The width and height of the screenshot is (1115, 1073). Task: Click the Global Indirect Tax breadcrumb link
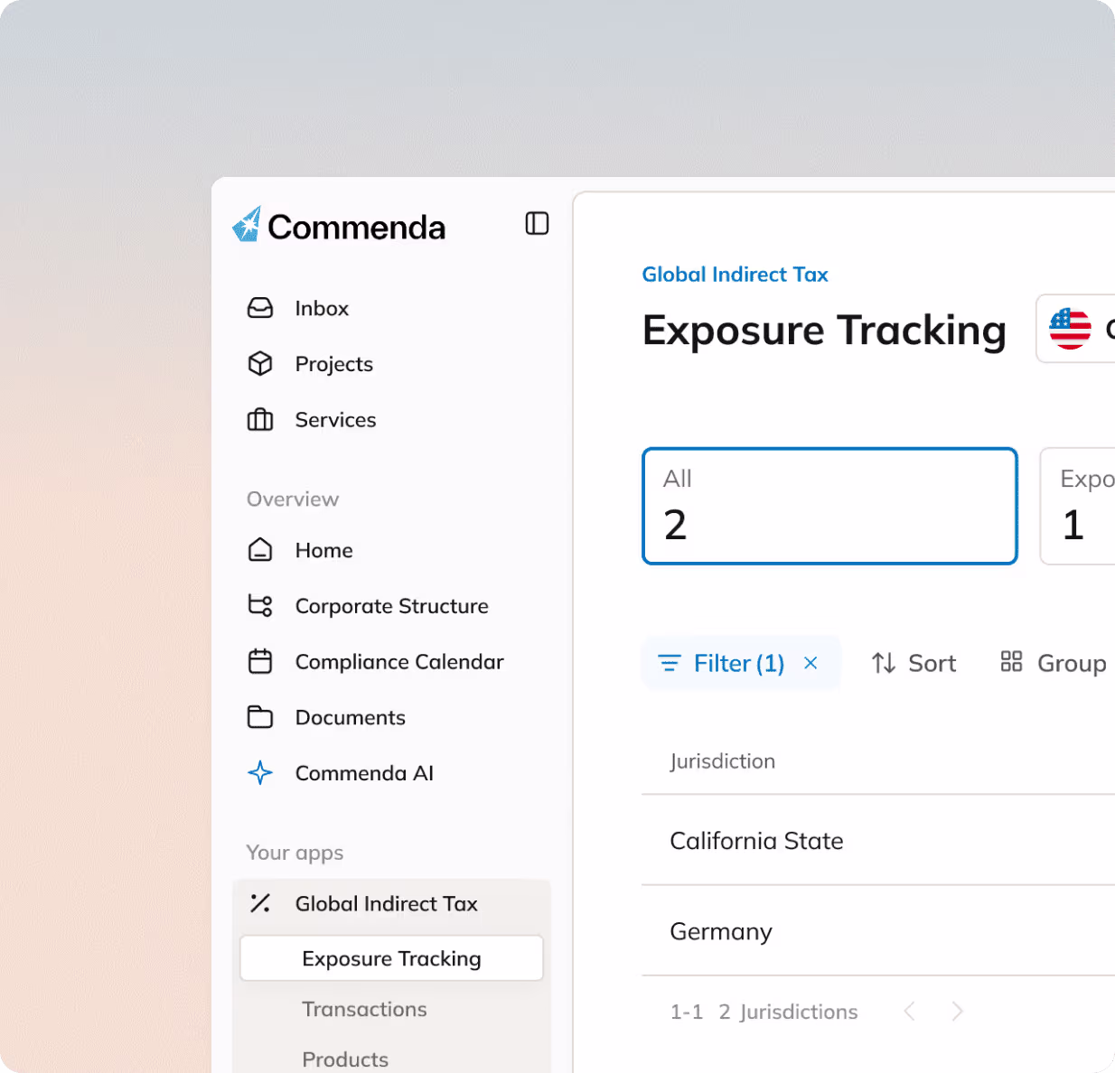pyautogui.click(x=735, y=275)
